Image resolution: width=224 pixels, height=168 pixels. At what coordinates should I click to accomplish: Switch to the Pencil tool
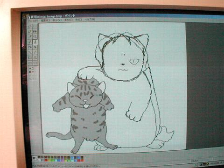click(30, 42)
